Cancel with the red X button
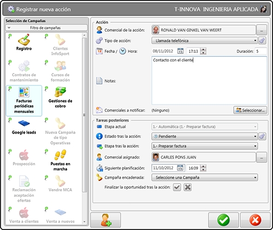273x230 pixels. click(x=255, y=220)
